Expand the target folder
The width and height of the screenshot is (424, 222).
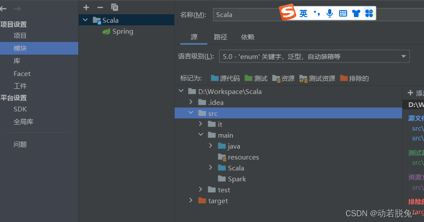(x=191, y=201)
